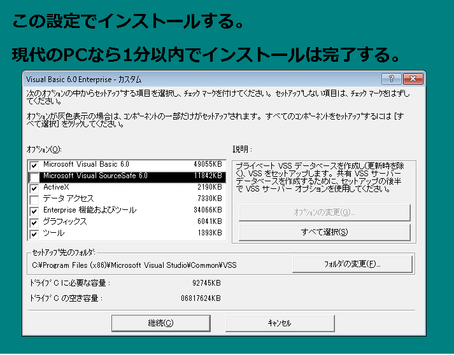Click the キャンセル button
This screenshot has height=355, width=454.
tap(280, 323)
